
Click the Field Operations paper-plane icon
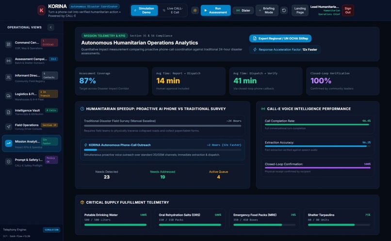pyautogui.click(x=8, y=127)
